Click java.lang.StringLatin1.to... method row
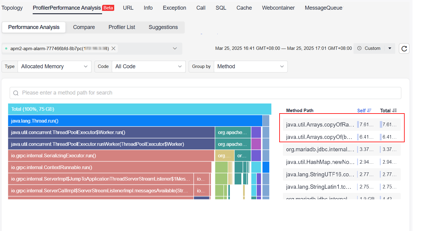The height and width of the screenshot is (231, 421). click(x=342, y=187)
